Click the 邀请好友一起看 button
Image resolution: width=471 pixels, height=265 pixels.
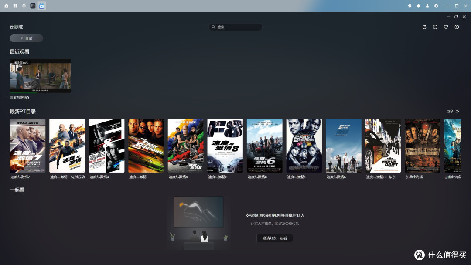pos(275,238)
